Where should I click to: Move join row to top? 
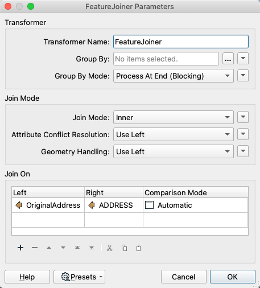click(x=77, y=248)
